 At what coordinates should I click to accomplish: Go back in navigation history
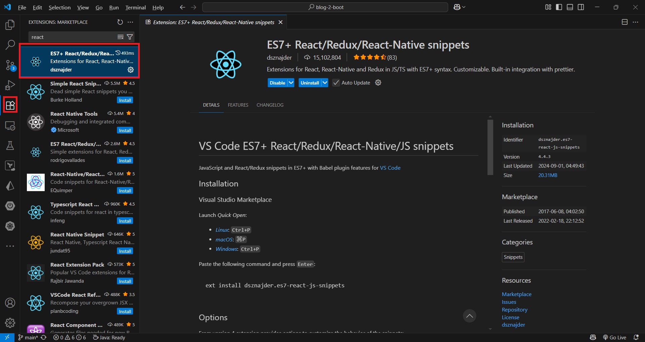182,7
